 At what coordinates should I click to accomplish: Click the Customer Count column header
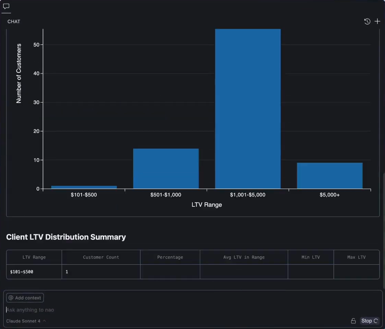(101, 257)
